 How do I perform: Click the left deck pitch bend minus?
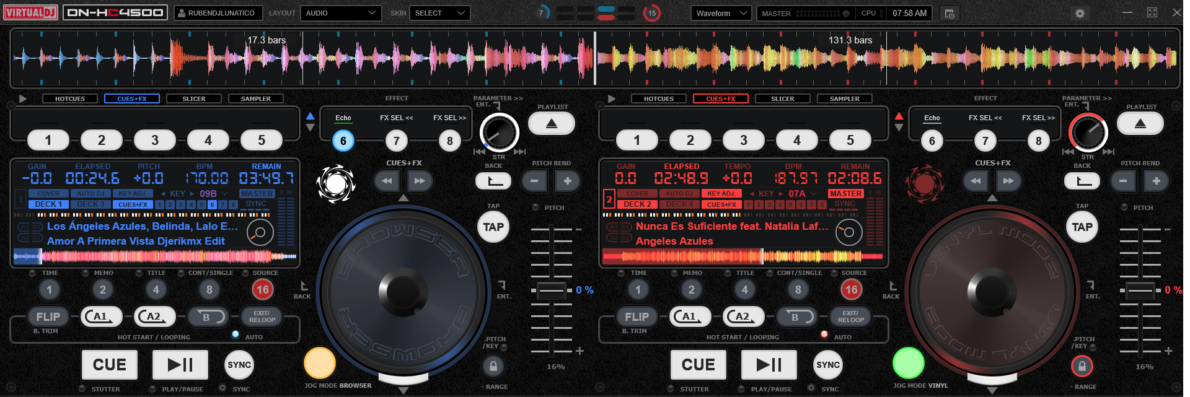[534, 181]
